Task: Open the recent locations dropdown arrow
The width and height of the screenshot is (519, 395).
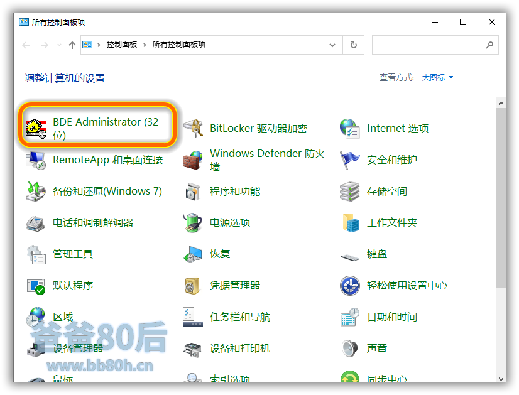Action: (x=59, y=45)
